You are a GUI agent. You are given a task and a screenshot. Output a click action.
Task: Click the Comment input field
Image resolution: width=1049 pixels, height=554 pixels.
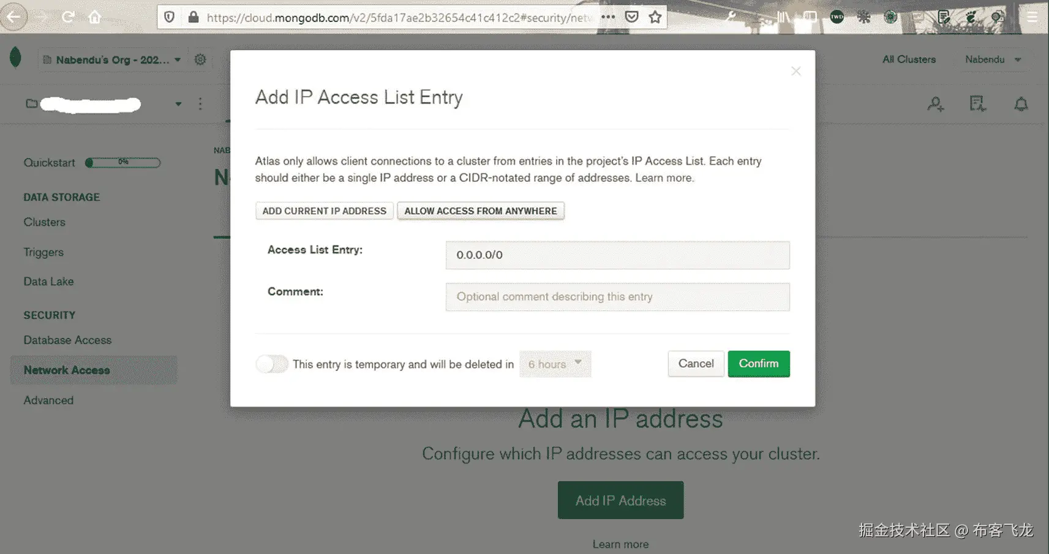tap(618, 297)
